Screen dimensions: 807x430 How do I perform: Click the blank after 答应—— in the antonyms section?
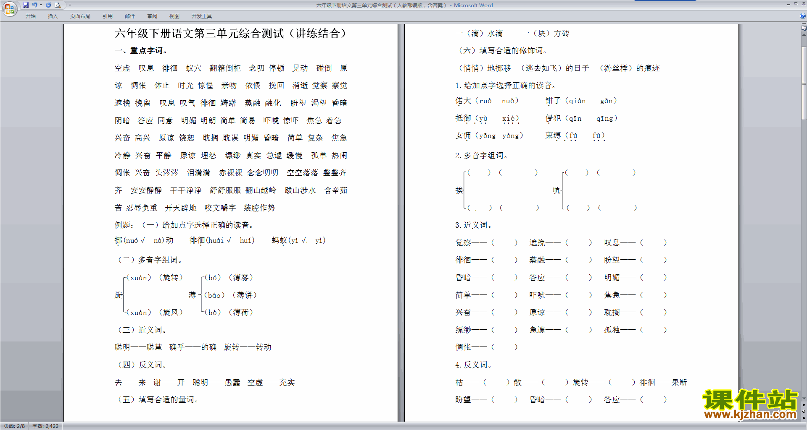click(653, 400)
